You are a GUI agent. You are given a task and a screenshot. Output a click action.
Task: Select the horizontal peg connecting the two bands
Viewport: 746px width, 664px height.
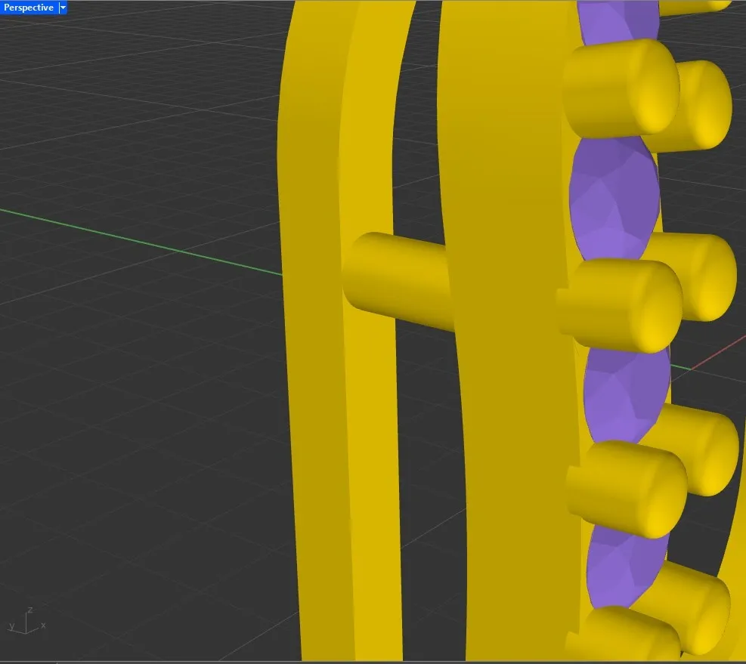click(397, 279)
